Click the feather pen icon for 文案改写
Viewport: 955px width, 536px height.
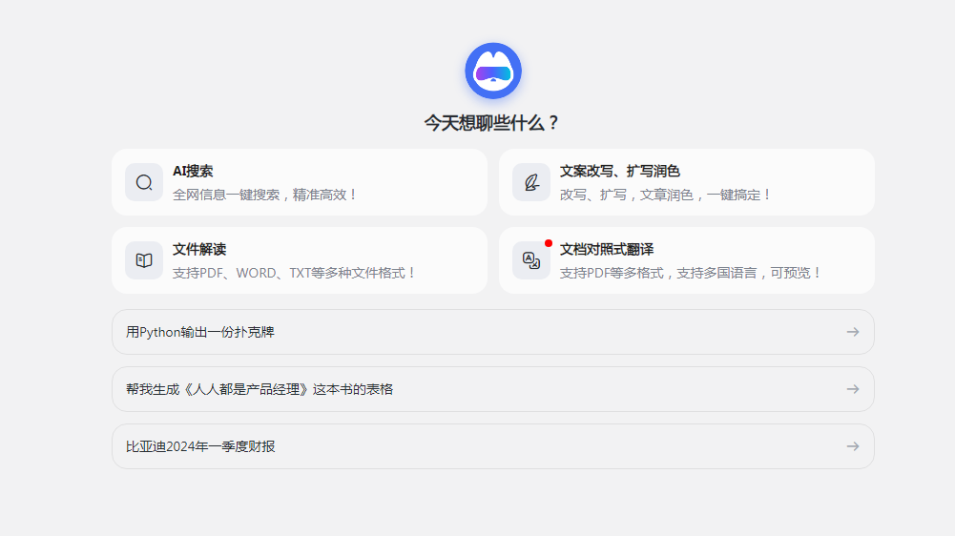point(531,182)
